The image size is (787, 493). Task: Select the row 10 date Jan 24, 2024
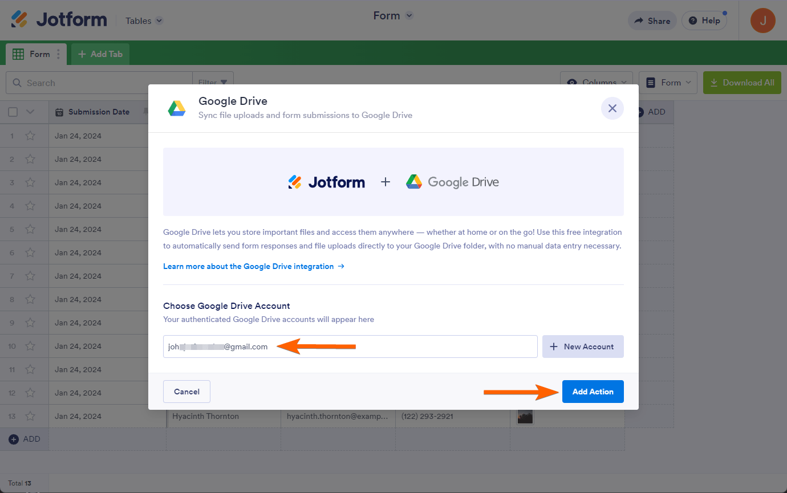click(x=78, y=346)
